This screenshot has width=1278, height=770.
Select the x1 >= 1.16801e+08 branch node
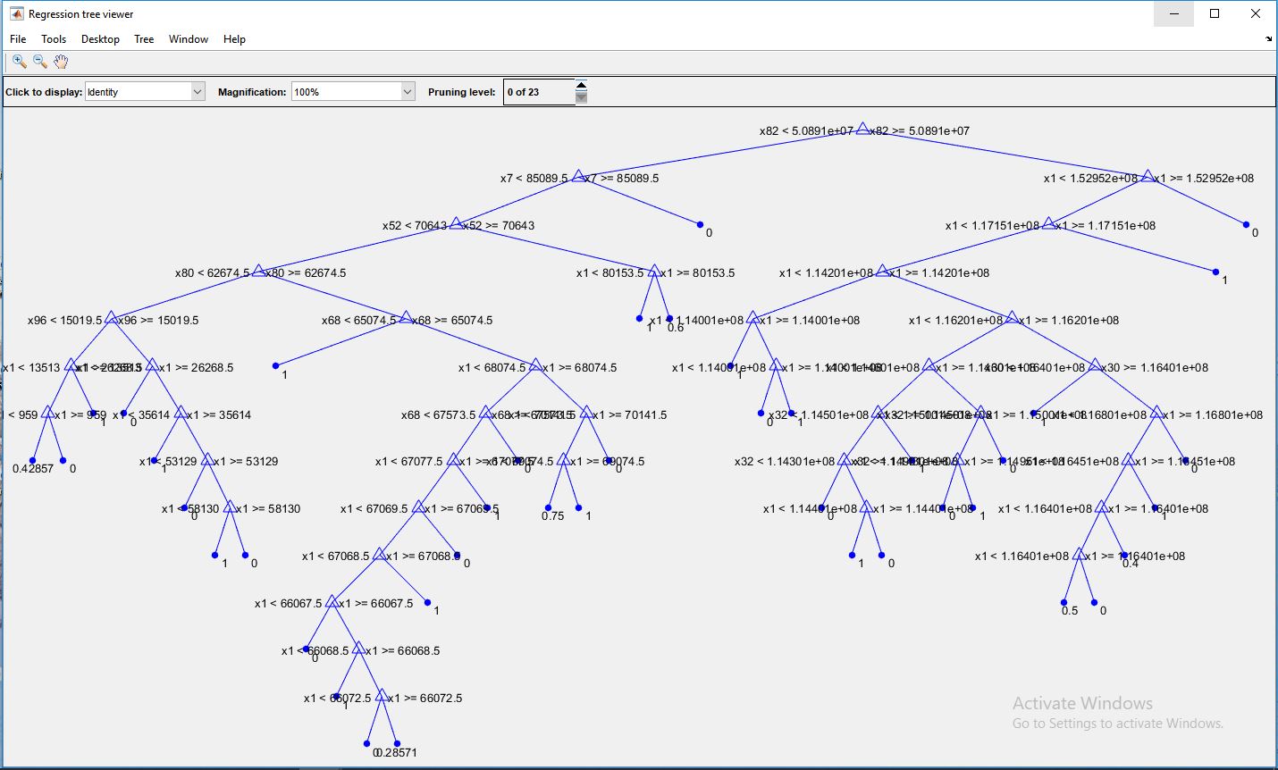point(1157,414)
